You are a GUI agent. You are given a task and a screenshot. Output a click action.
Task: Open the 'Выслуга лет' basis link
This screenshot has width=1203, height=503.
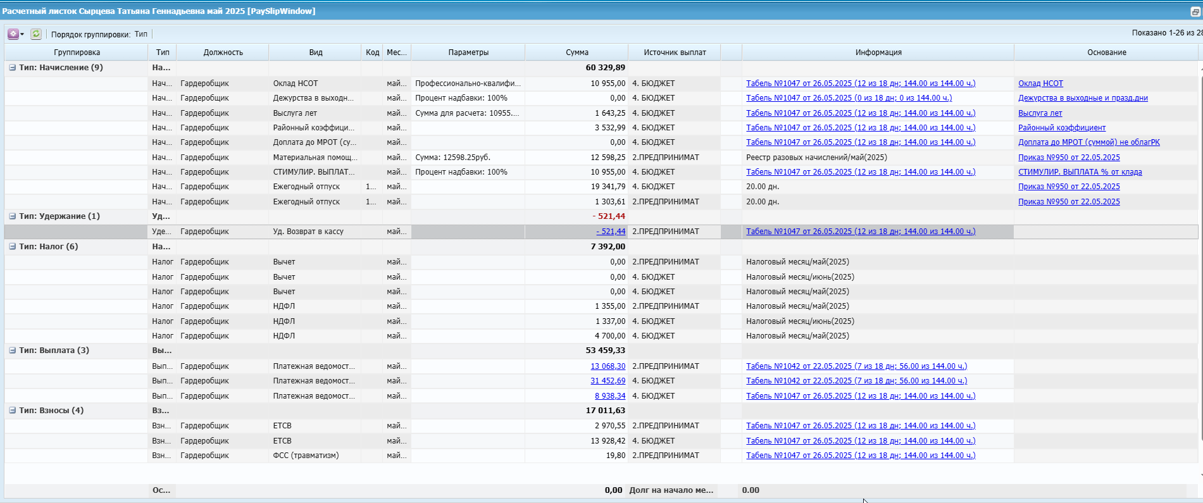point(1040,113)
